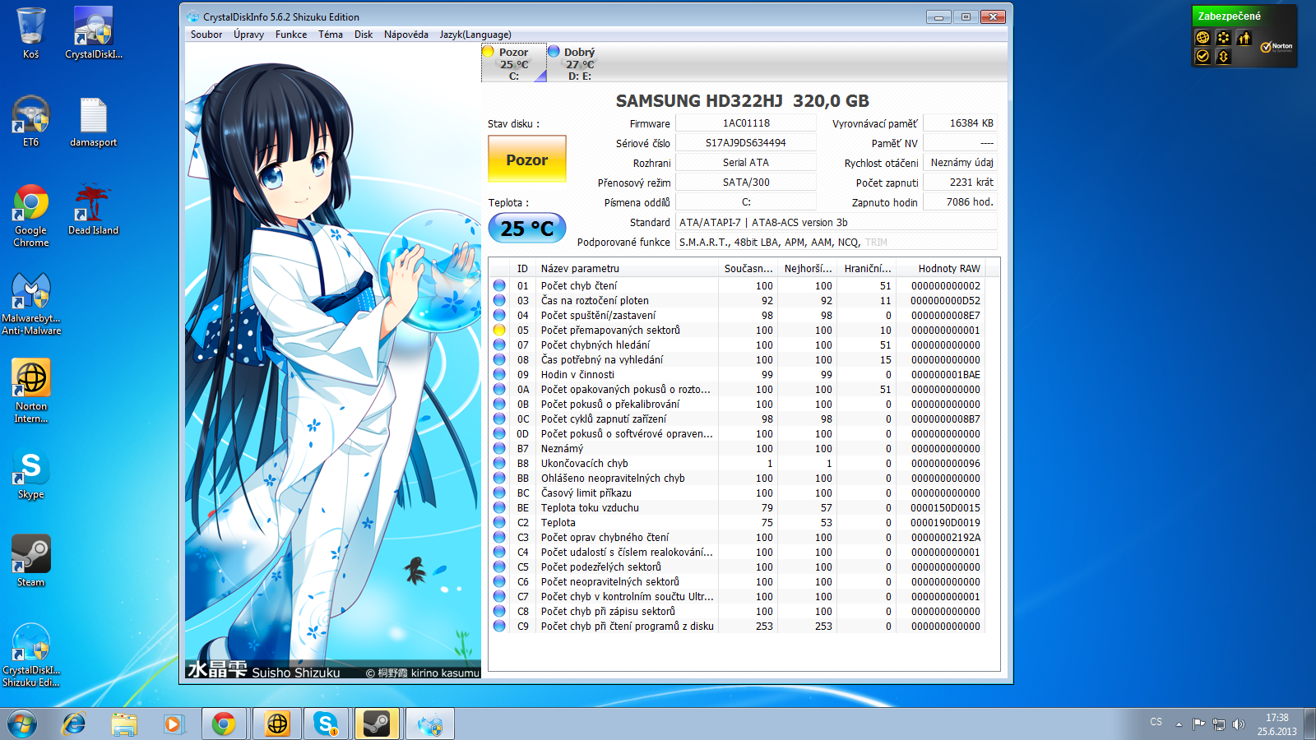
Task: Click the CrystalDiskInfo taskbar button
Action: [x=429, y=724]
